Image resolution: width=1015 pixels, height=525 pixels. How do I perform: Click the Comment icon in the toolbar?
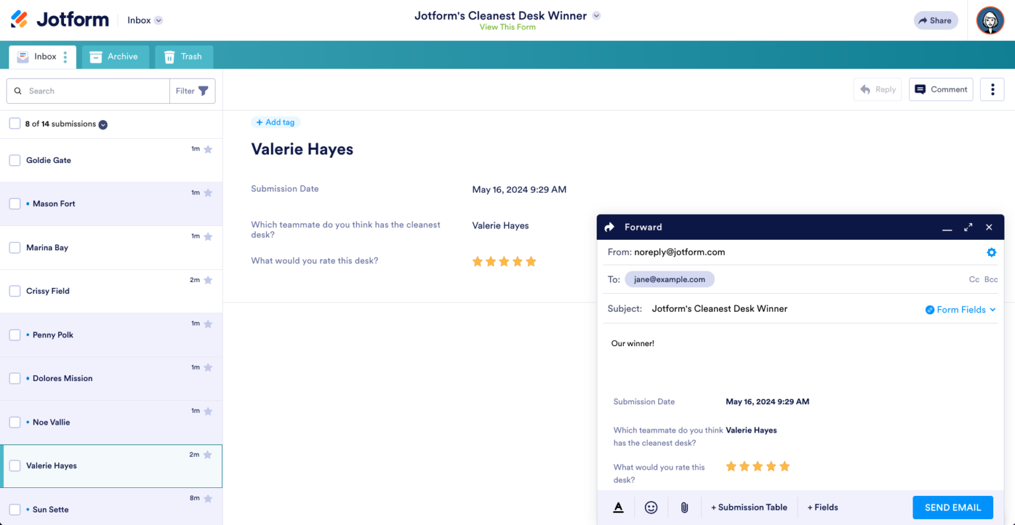[x=941, y=89]
